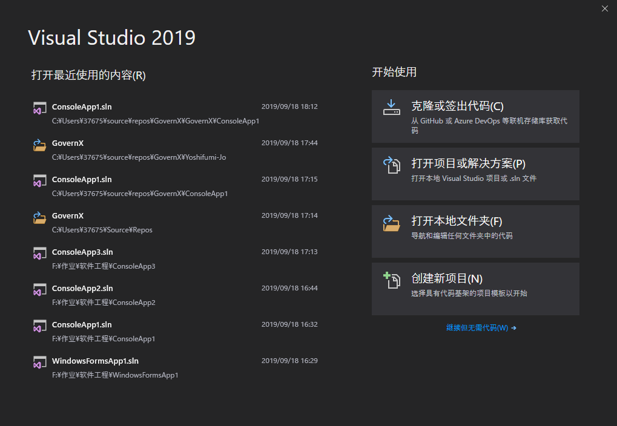Open 克隆或签出代码(C) option

pyautogui.click(x=475, y=116)
